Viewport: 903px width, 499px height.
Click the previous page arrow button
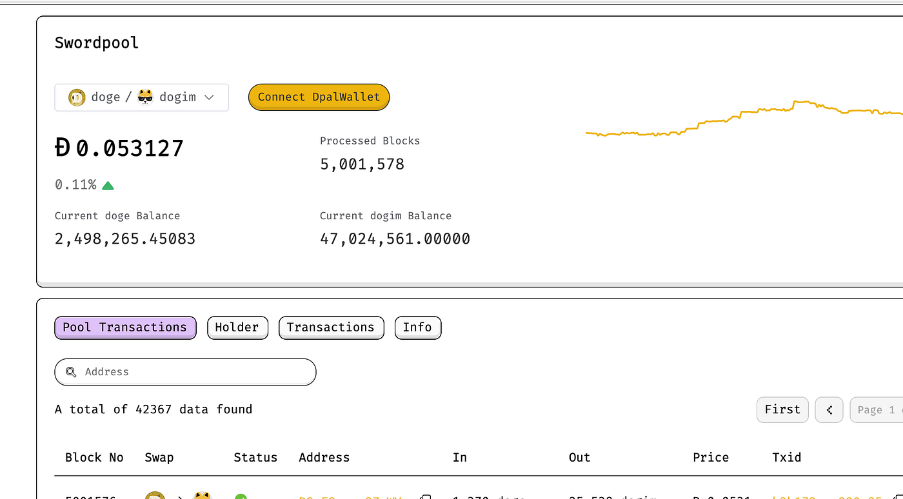(829, 410)
